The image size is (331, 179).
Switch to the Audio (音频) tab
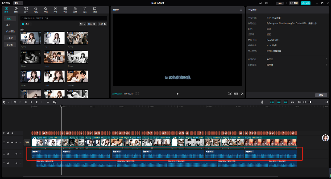coord(16,9)
